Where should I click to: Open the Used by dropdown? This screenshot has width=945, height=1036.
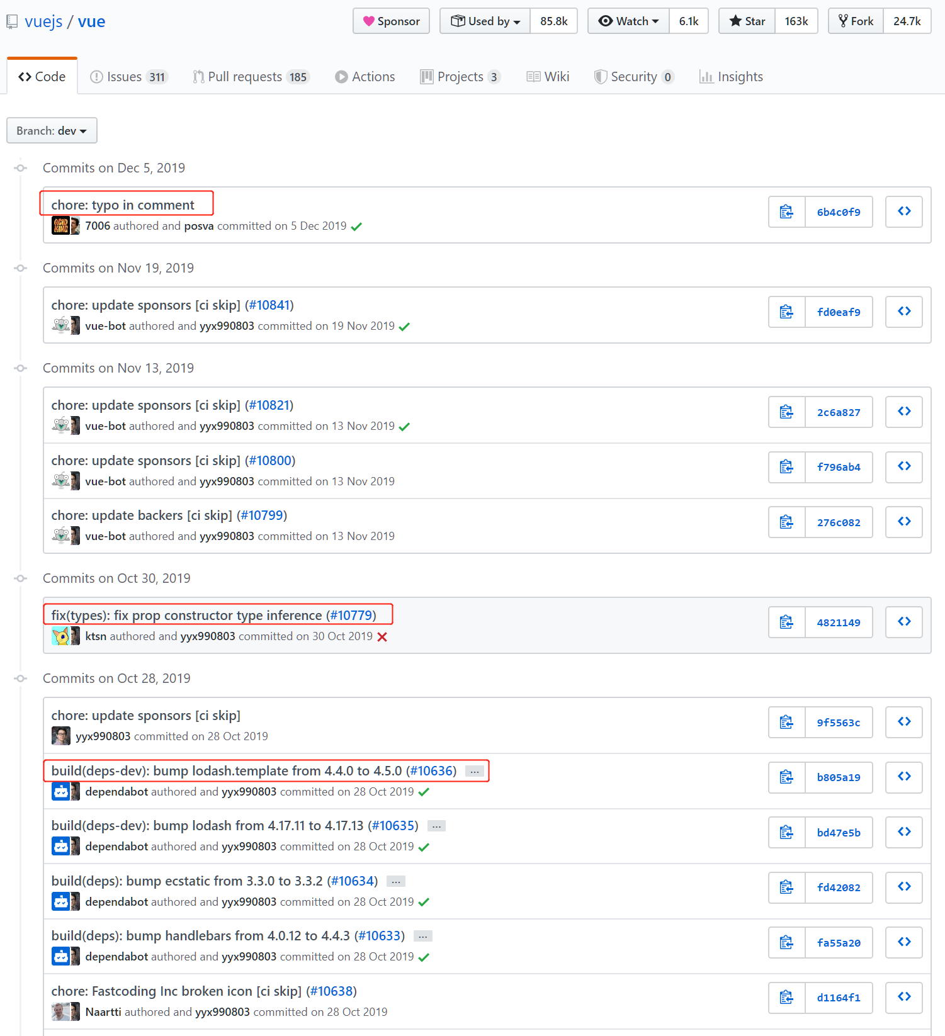(x=485, y=21)
